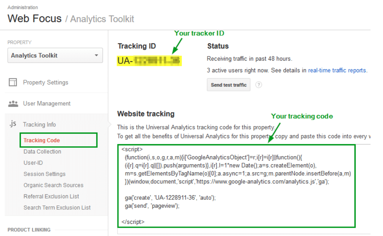Open Session Settings in the sidebar
Screen dimensions: 383x236
[44, 174]
